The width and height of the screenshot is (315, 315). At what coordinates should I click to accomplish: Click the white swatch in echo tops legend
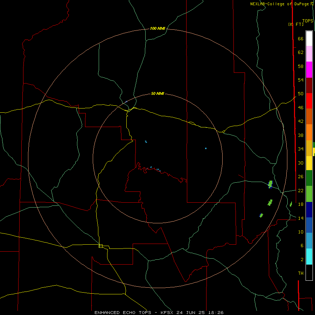click(x=309, y=38)
